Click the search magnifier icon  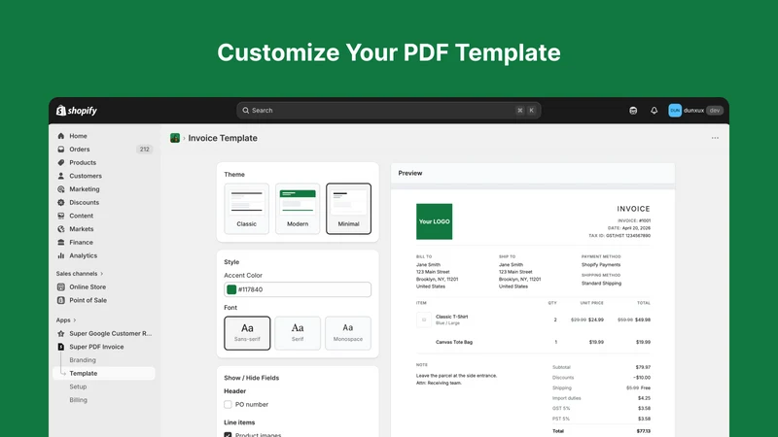click(246, 111)
